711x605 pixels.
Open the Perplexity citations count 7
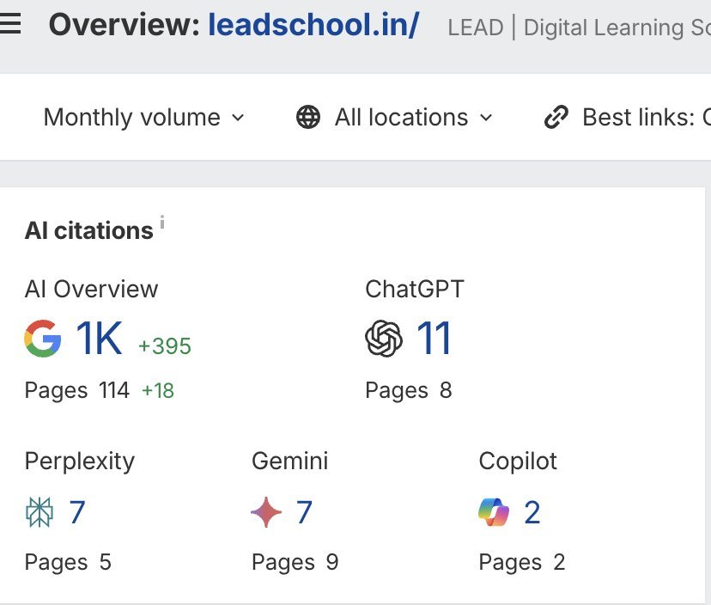tap(77, 512)
